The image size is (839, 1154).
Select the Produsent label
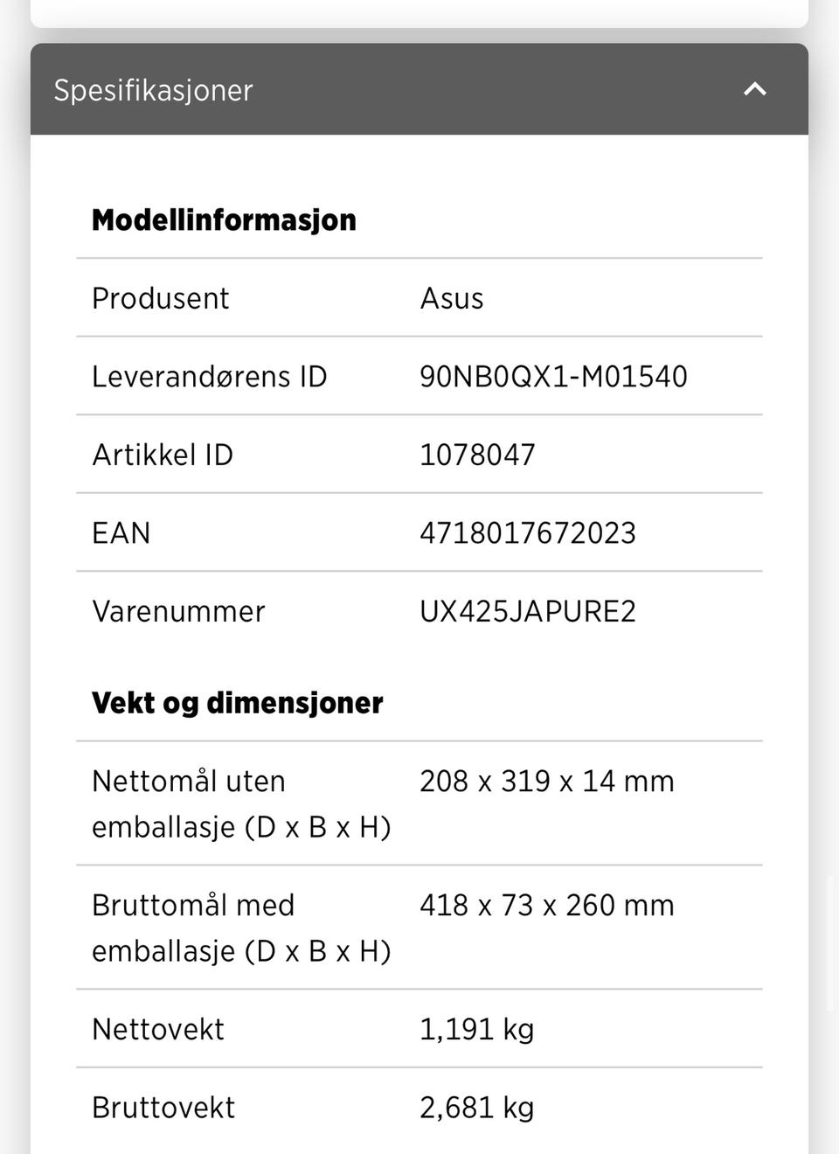160,298
